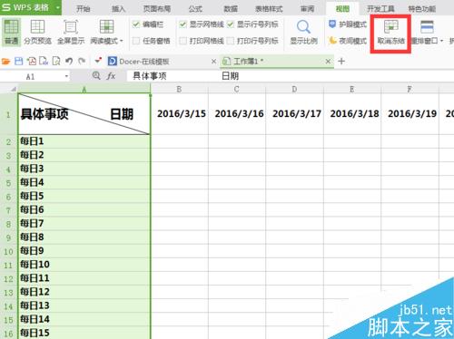Open the Home (开始) ribbon tab

tap(83, 9)
